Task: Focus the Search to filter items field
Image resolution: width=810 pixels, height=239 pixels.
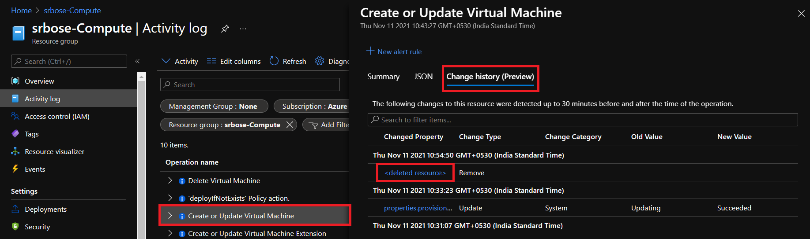Action: click(583, 120)
